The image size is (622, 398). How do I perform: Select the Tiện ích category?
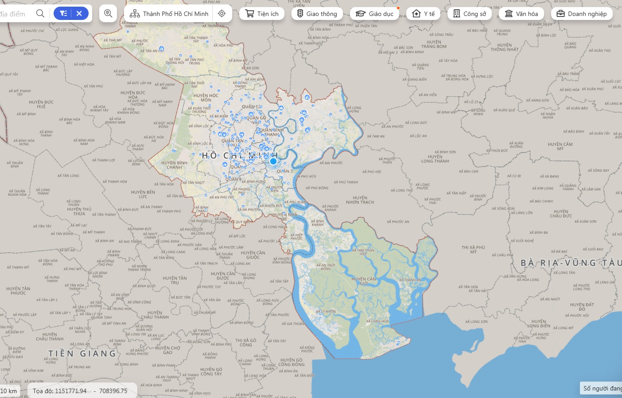(262, 14)
